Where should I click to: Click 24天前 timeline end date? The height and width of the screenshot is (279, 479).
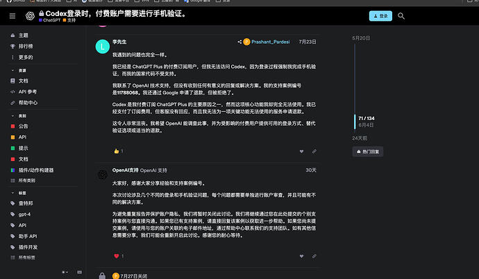pyautogui.click(x=360, y=138)
